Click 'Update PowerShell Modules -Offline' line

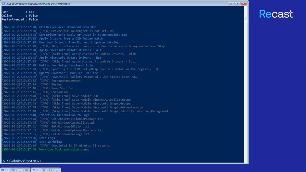pyautogui.click(x=50, y=73)
